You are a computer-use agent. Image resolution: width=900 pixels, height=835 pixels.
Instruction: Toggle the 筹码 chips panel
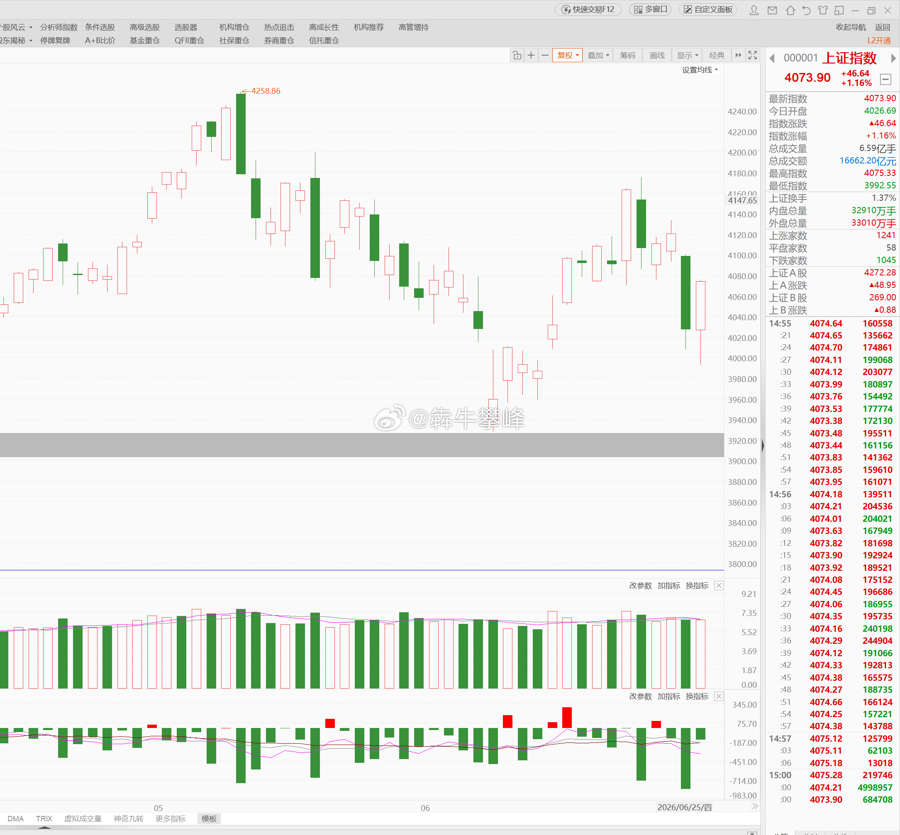(x=627, y=55)
